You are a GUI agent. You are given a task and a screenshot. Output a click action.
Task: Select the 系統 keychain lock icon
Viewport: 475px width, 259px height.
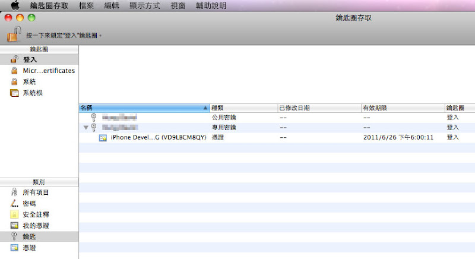pos(14,82)
